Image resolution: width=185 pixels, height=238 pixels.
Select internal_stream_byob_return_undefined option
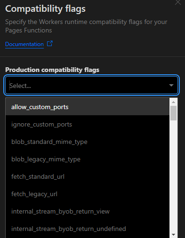[88, 229]
